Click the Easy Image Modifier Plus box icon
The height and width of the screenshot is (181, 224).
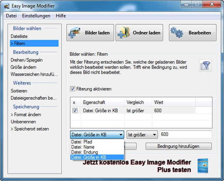pyautogui.click(x=203, y=166)
